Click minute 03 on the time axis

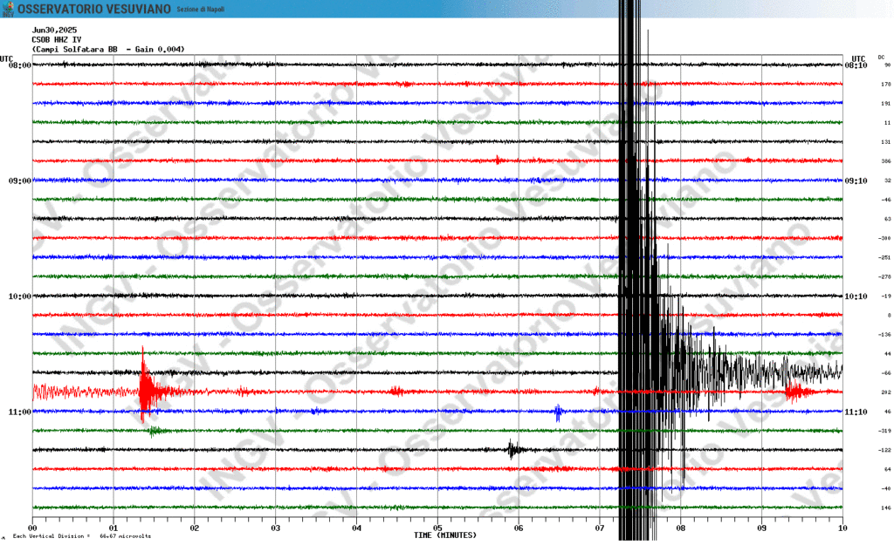(275, 528)
